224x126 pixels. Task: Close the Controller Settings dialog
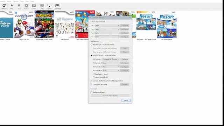(x=126, y=100)
